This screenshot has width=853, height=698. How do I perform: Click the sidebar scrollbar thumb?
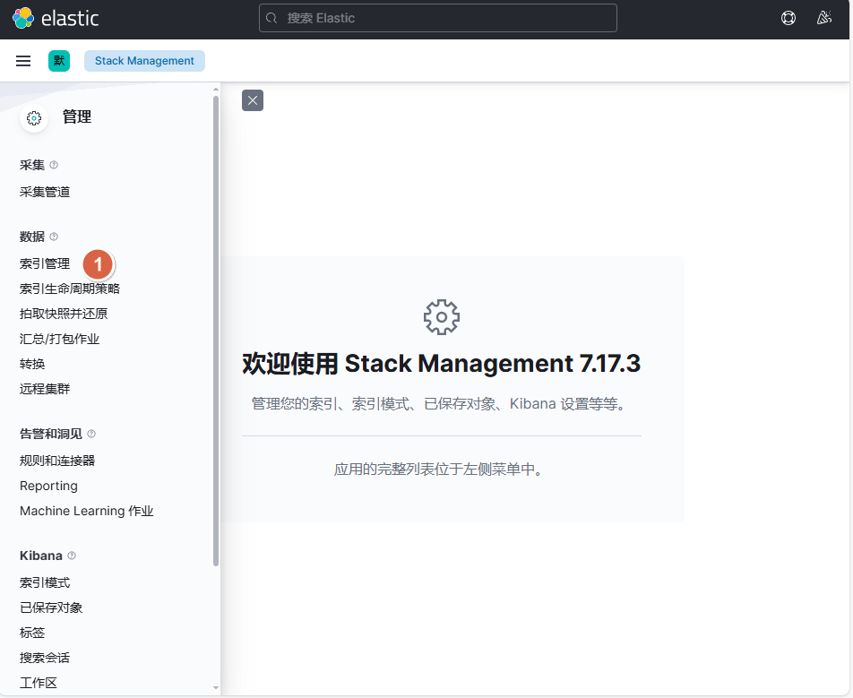point(216,331)
